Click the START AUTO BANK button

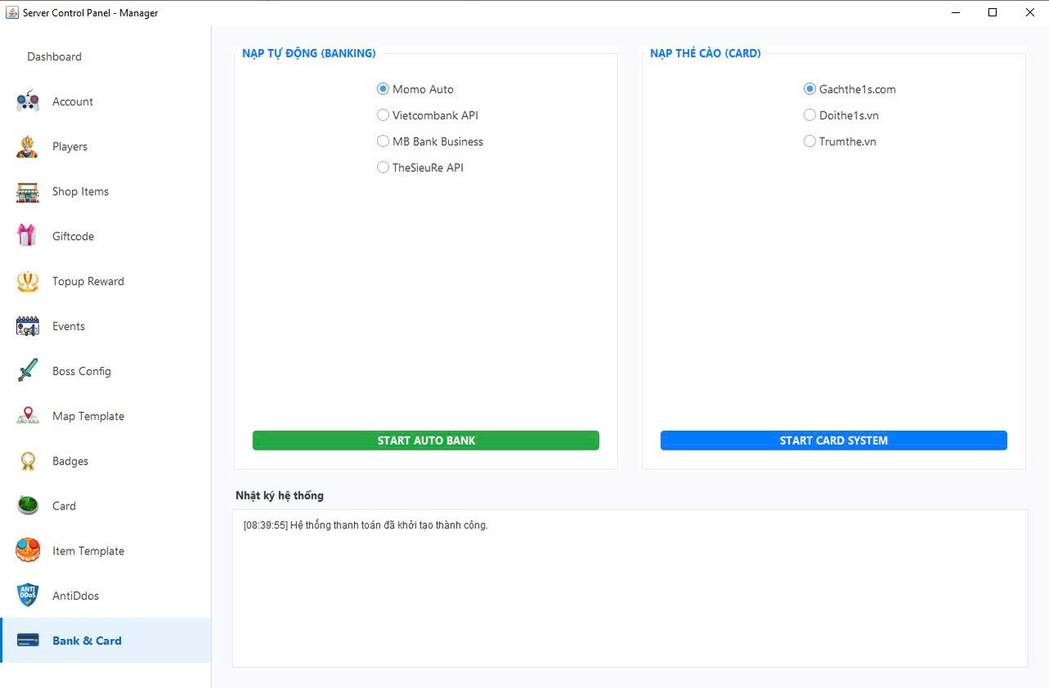pos(426,441)
